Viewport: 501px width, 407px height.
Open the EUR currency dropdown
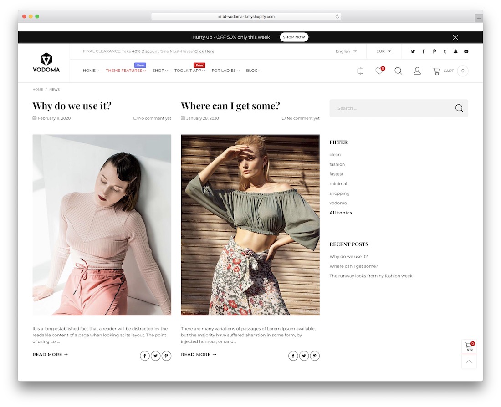[x=383, y=51]
